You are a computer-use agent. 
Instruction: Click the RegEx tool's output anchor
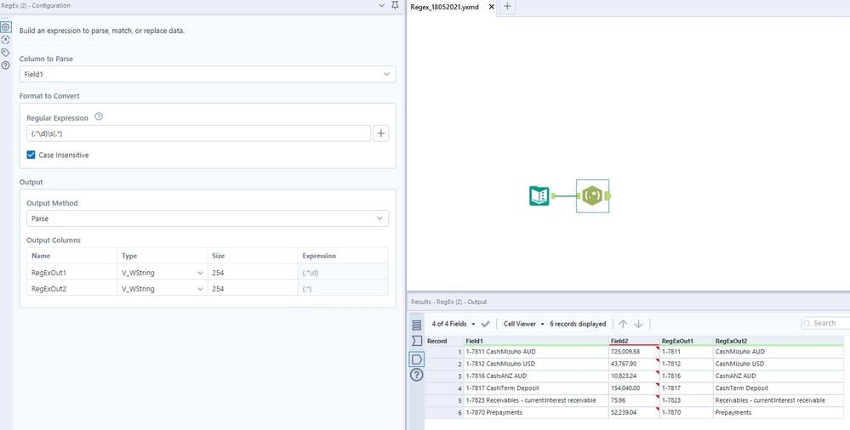point(608,196)
